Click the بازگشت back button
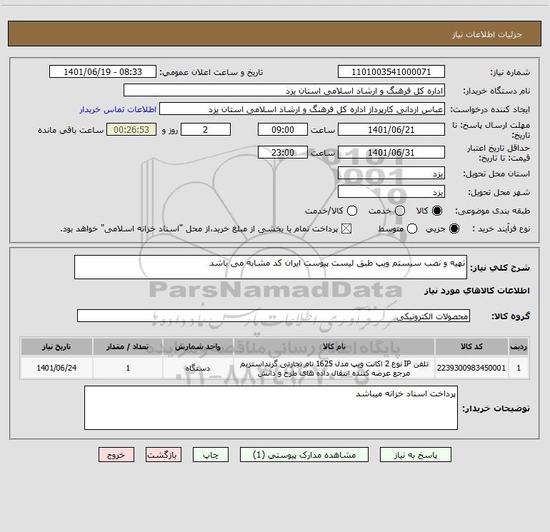Screen dimensions: 550x532 pyautogui.click(x=164, y=454)
